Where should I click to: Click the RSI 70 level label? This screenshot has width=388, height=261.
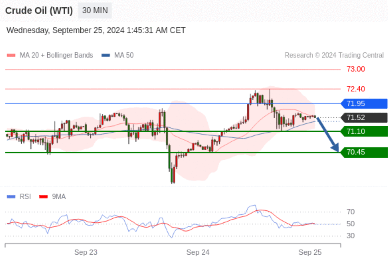coord(351,212)
